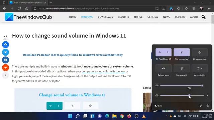The image size is (214, 120).
Task: Open ABOUT nav item
Action: point(194,17)
